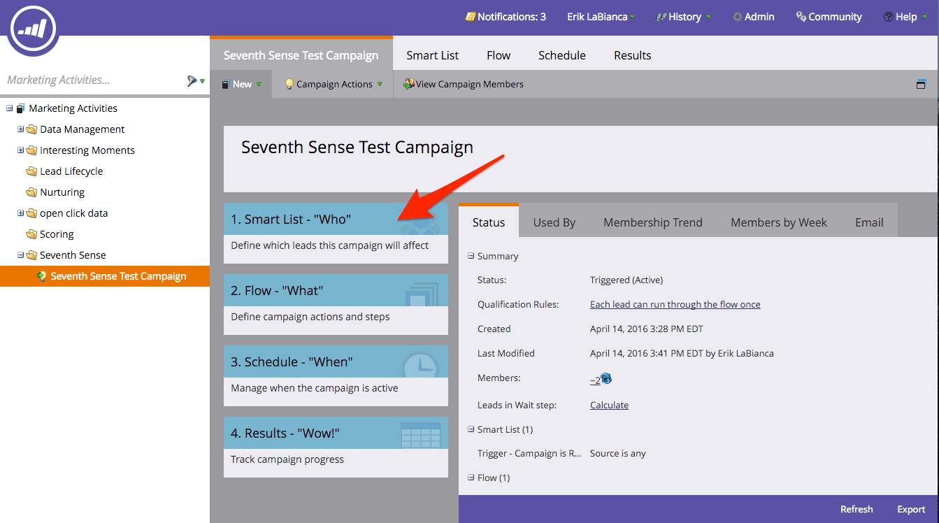Click the clock icon on Schedule tile

tap(420, 364)
